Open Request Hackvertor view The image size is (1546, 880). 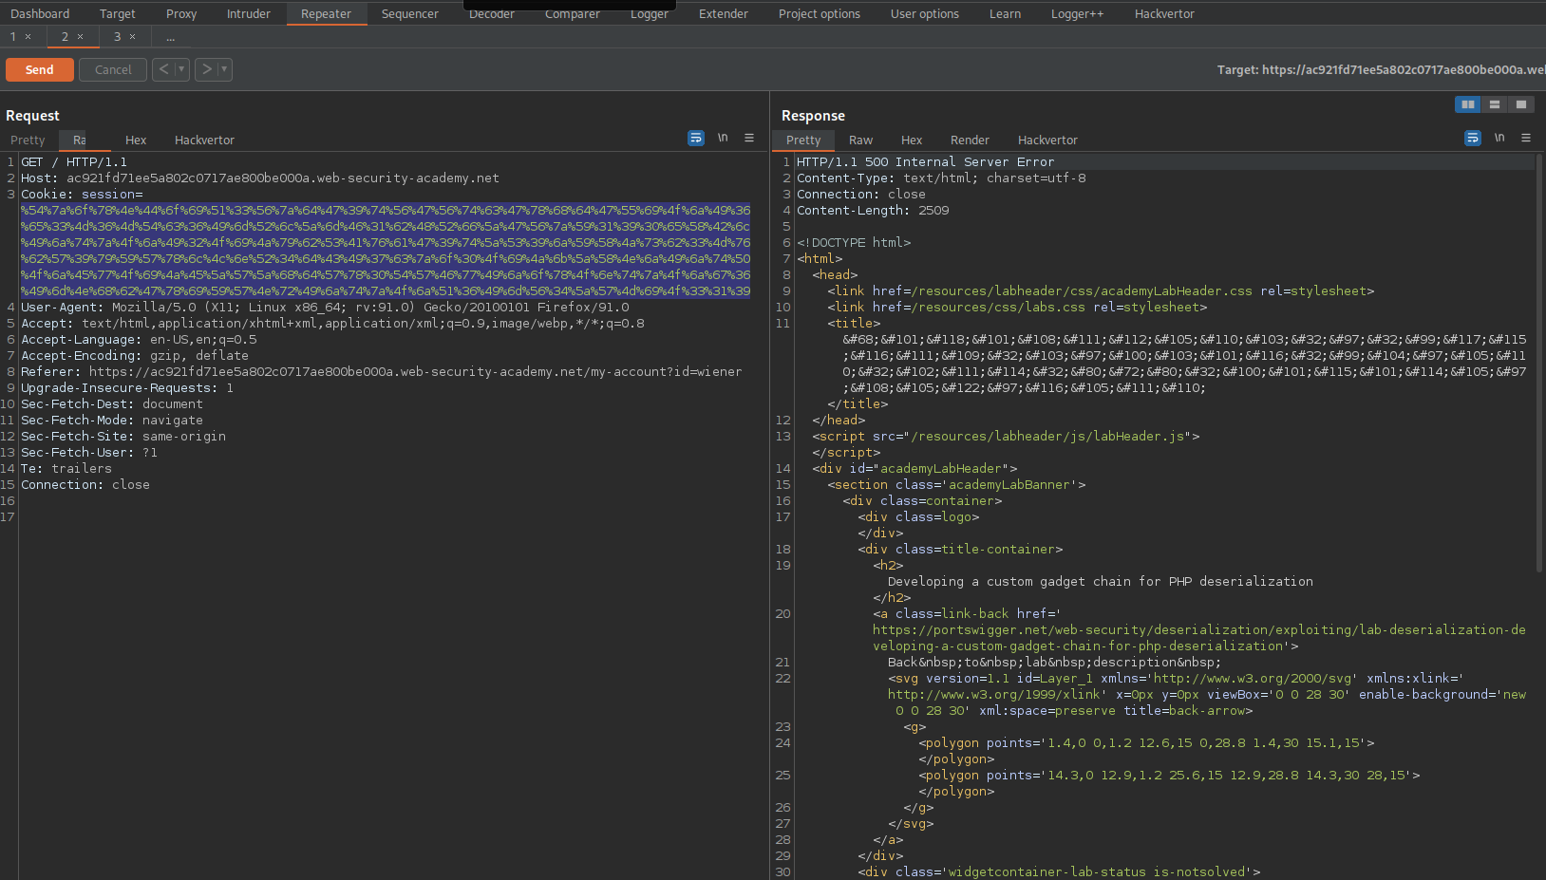point(204,140)
